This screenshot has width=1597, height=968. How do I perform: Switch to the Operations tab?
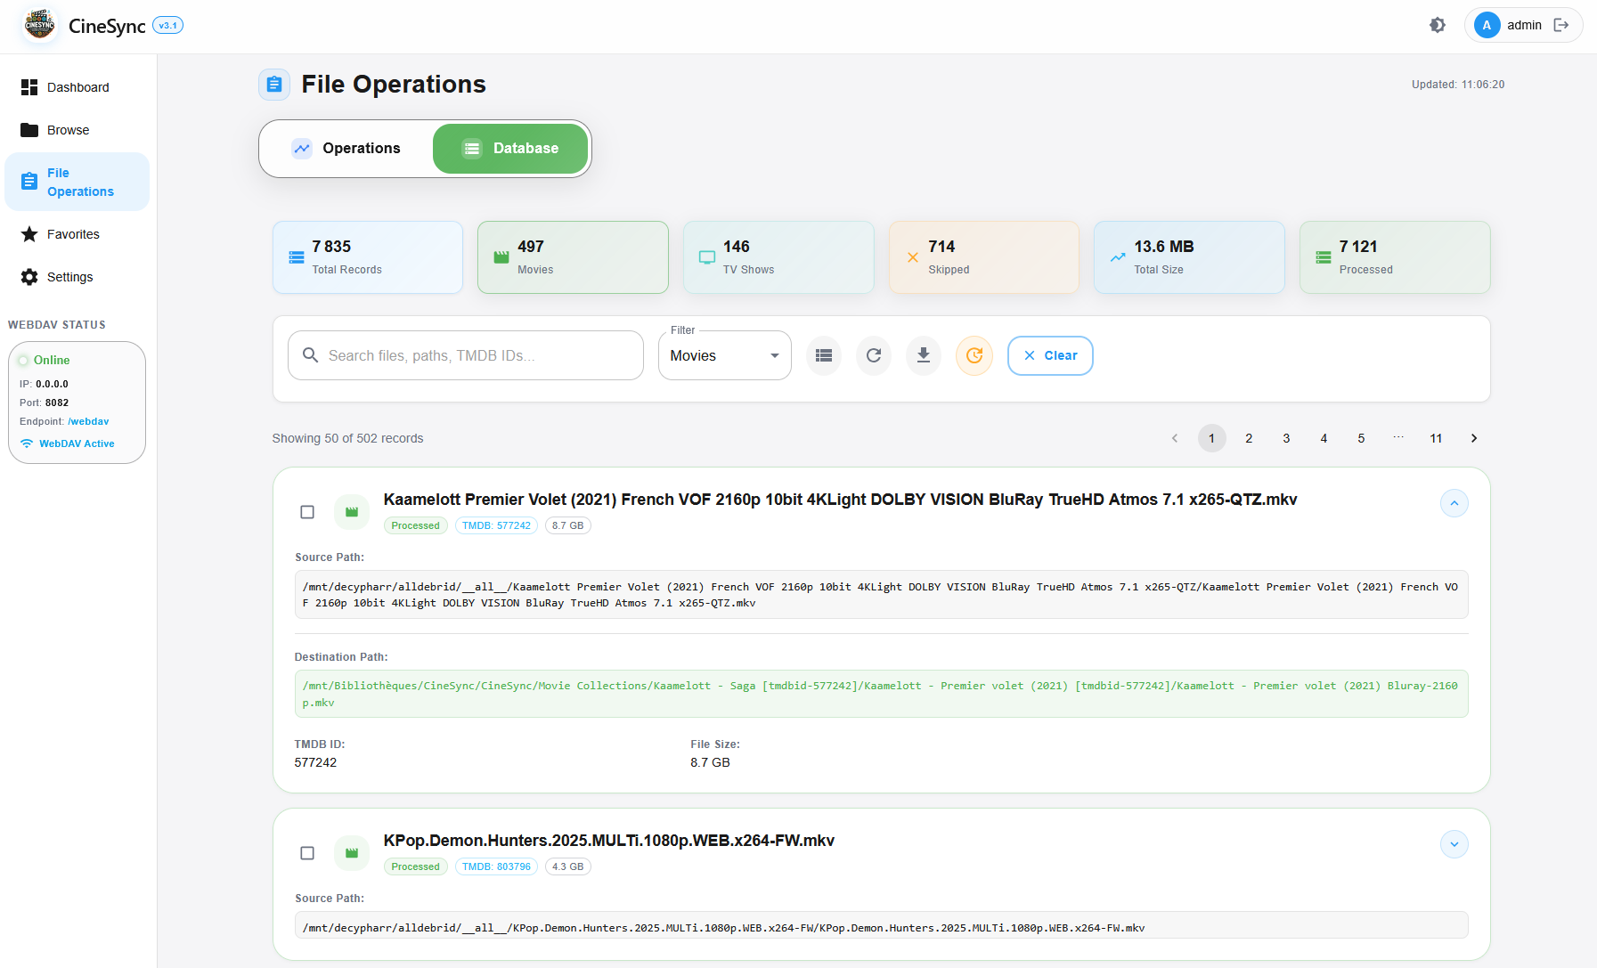pos(346,149)
